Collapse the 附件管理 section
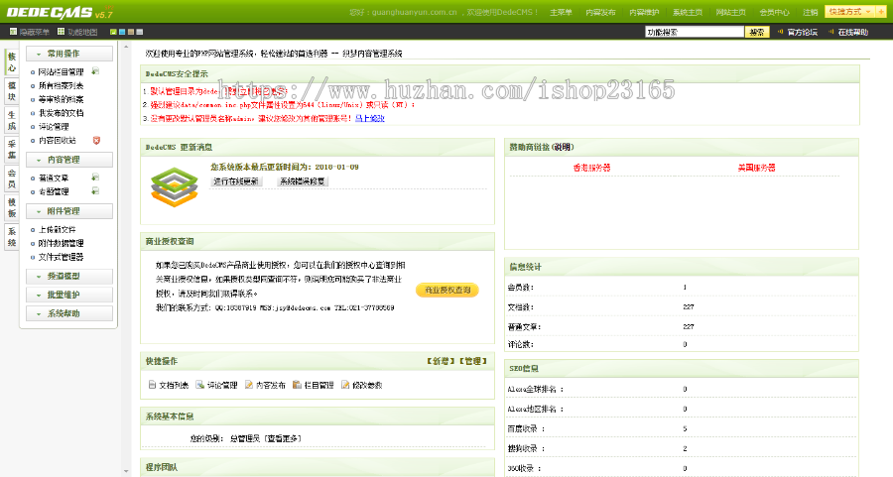Image resolution: width=893 pixels, height=477 pixels. point(69,211)
